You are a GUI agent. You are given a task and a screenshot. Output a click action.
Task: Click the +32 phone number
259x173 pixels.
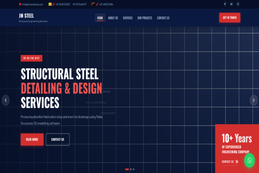click(x=106, y=4)
